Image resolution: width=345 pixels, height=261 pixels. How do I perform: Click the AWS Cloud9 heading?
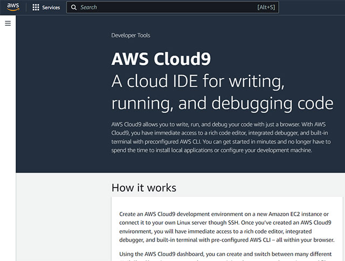[x=161, y=59]
